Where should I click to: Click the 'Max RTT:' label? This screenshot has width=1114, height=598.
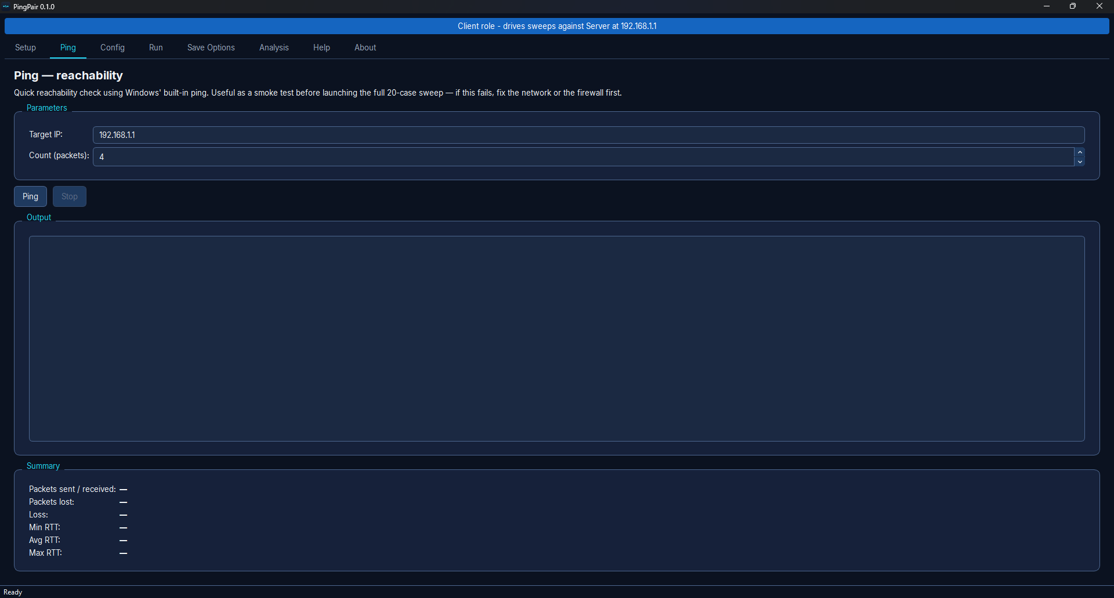(45, 553)
